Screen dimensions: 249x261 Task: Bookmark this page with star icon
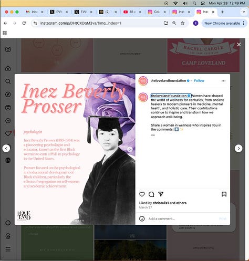[x=183, y=23]
